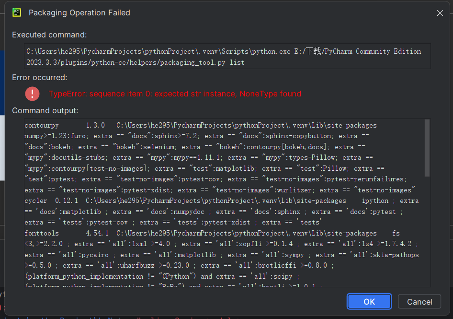Screen dimensions: 453x319
Task: Click the 'Error occurred:' label
Action: click(40, 78)
